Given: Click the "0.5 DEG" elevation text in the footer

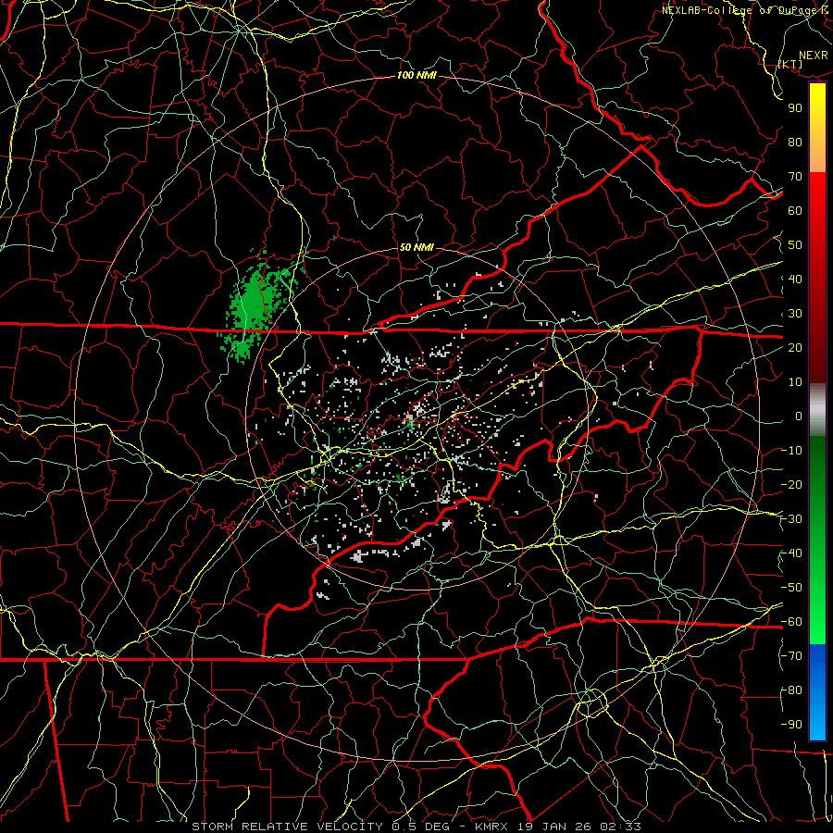Looking at the screenshot, I should click(x=420, y=827).
